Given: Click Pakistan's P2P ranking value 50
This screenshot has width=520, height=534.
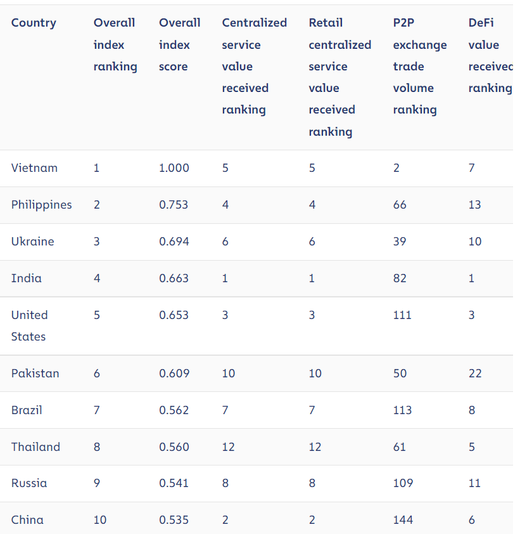Looking at the screenshot, I should 400,374.
